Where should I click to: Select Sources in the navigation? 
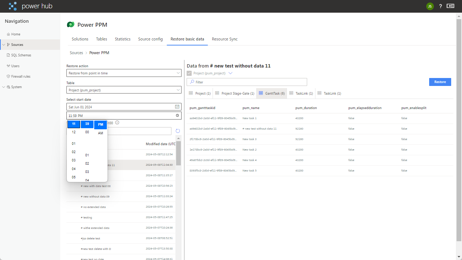tap(30, 45)
